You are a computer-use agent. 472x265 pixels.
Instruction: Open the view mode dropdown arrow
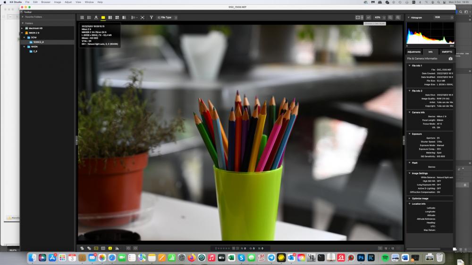tap(362, 18)
